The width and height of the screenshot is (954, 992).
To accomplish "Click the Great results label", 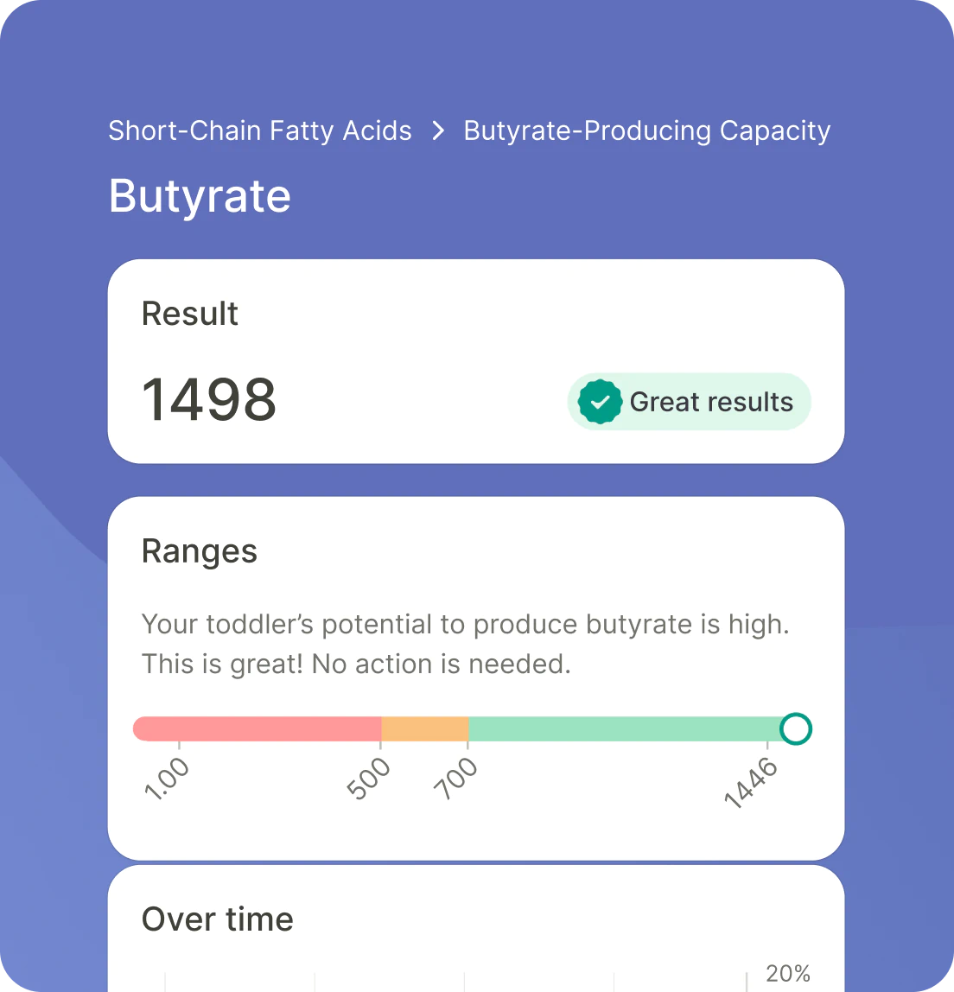I will pyautogui.click(x=711, y=401).
